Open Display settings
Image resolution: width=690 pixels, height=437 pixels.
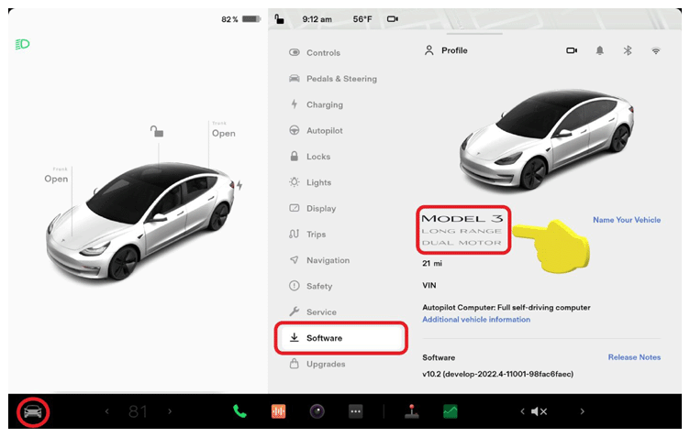[313, 208]
